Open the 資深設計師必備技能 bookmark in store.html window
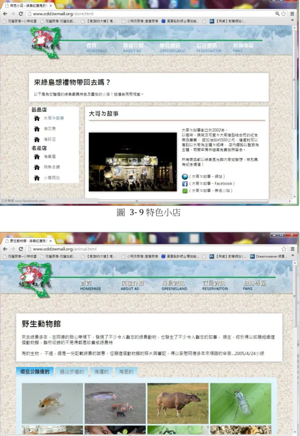Viewport: 300px width, 436px height. click(180, 21)
